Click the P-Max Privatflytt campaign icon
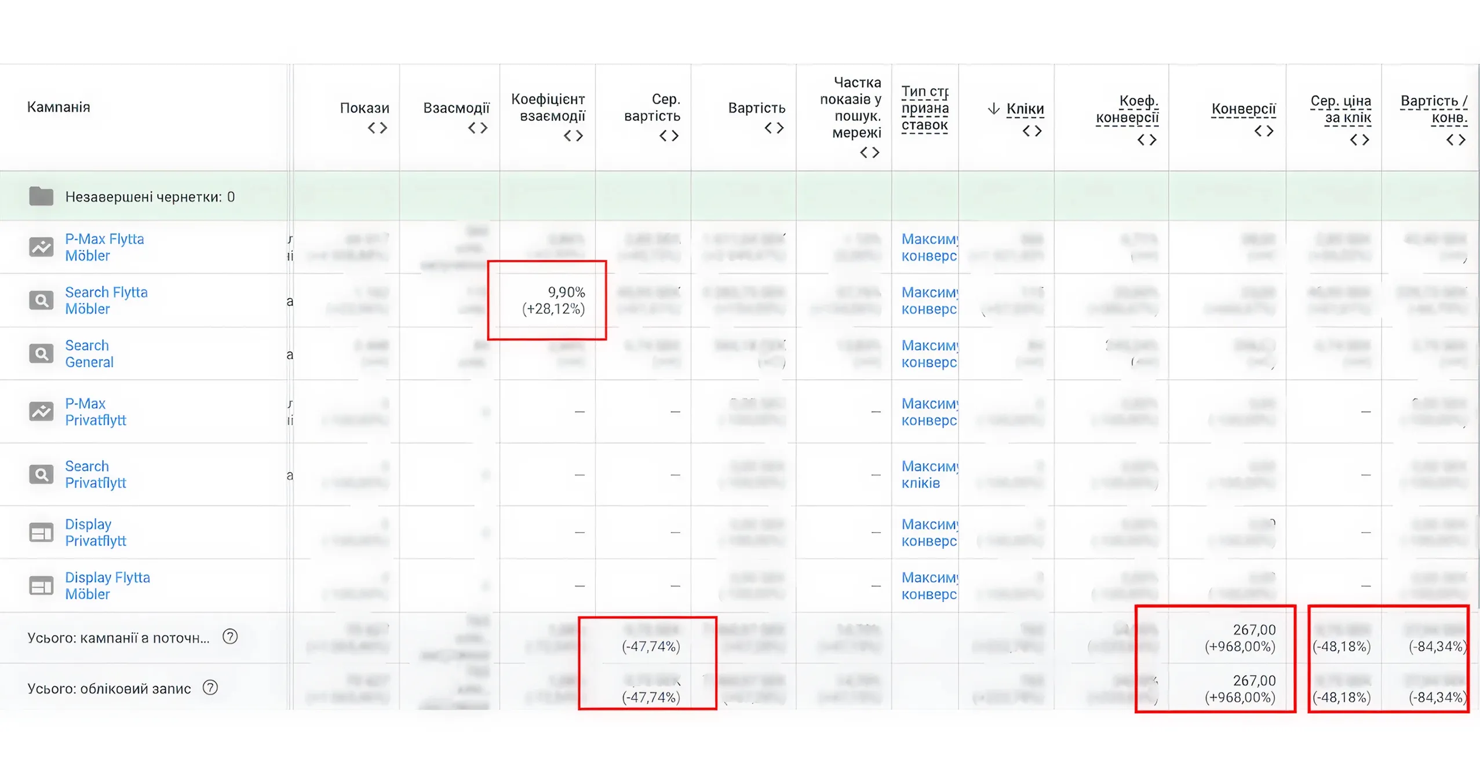The width and height of the screenshot is (1480, 774). click(x=41, y=412)
